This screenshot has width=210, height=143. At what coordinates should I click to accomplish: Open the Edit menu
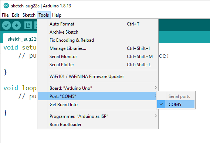pos(16,15)
